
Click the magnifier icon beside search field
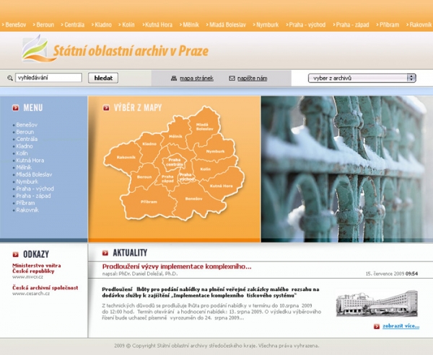point(10,78)
